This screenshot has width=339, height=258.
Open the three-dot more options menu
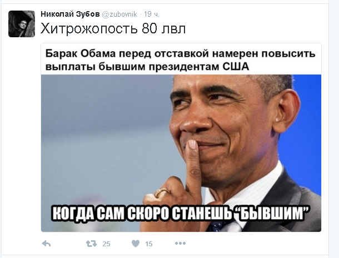(x=180, y=244)
